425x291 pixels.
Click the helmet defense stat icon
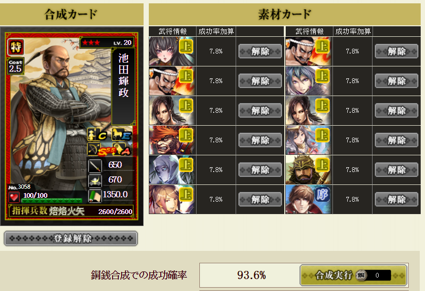click(x=95, y=180)
